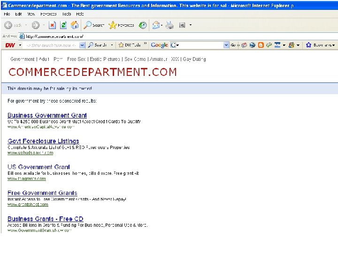Go to the Home page
338x253 pixels.
click(x=75, y=25)
